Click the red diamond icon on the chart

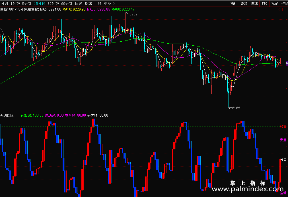(x=279, y=10)
